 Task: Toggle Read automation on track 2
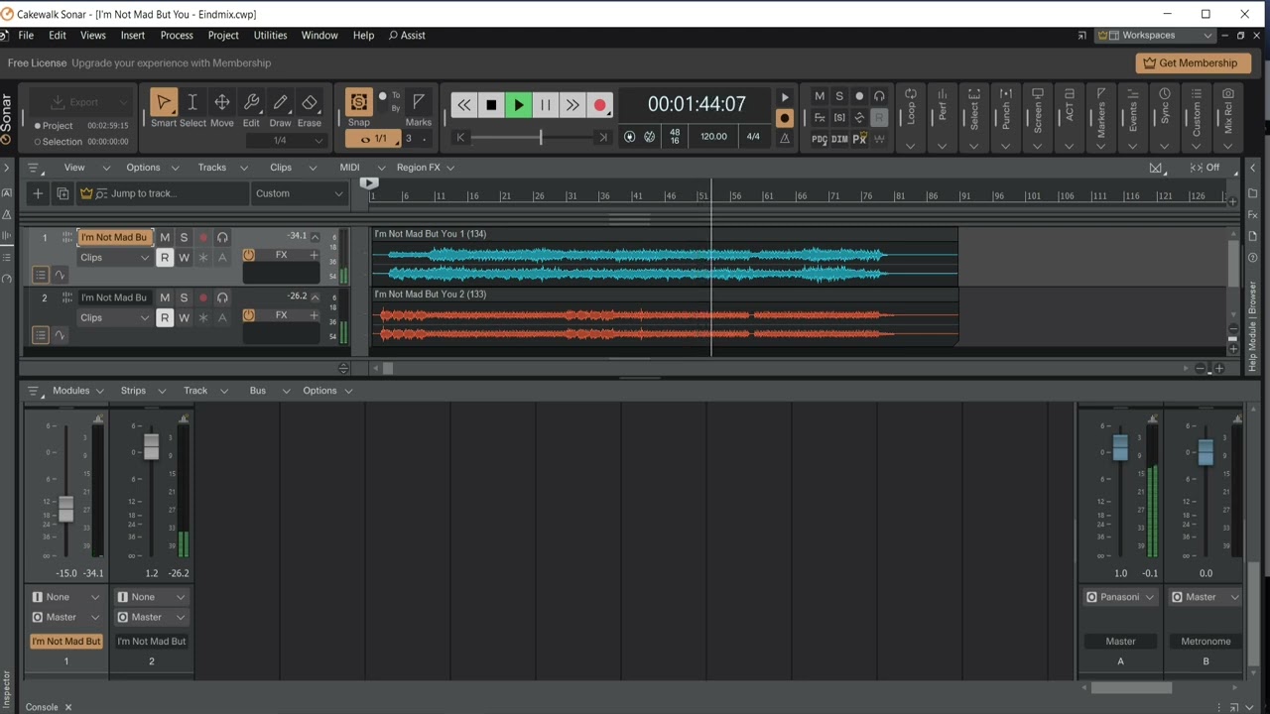pos(165,317)
